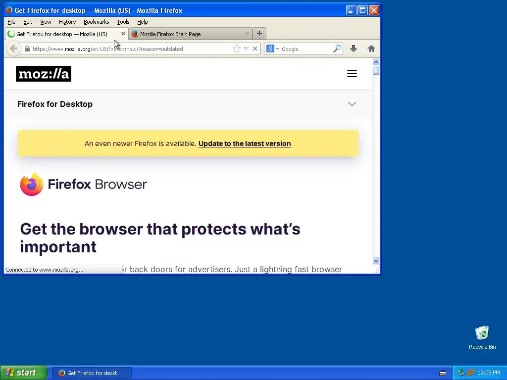Open the File menu
This screenshot has width=507, height=380.
(11, 22)
